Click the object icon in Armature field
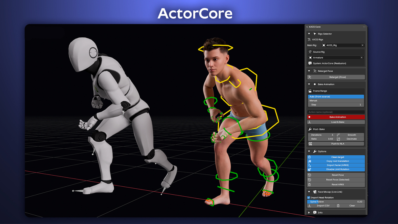The image size is (398, 224). (x=310, y=57)
